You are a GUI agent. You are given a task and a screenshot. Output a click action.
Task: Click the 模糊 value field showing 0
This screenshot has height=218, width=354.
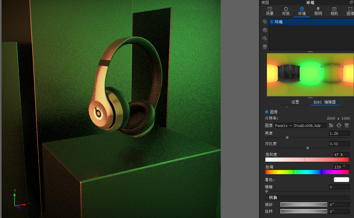(339, 187)
